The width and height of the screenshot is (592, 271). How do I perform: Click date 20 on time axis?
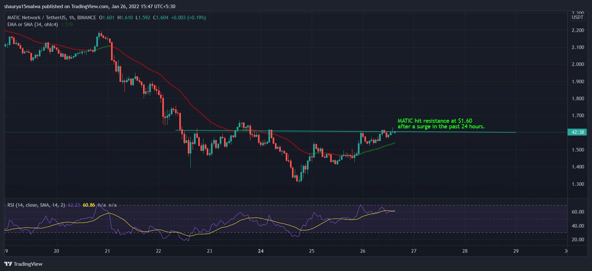(x=56, y=251)
